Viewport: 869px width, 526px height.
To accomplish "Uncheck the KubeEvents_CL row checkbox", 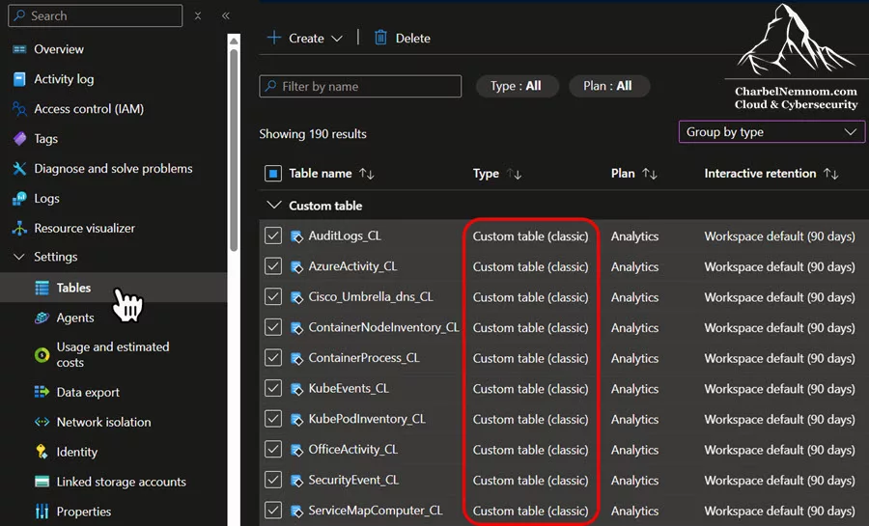I will 273,388.
